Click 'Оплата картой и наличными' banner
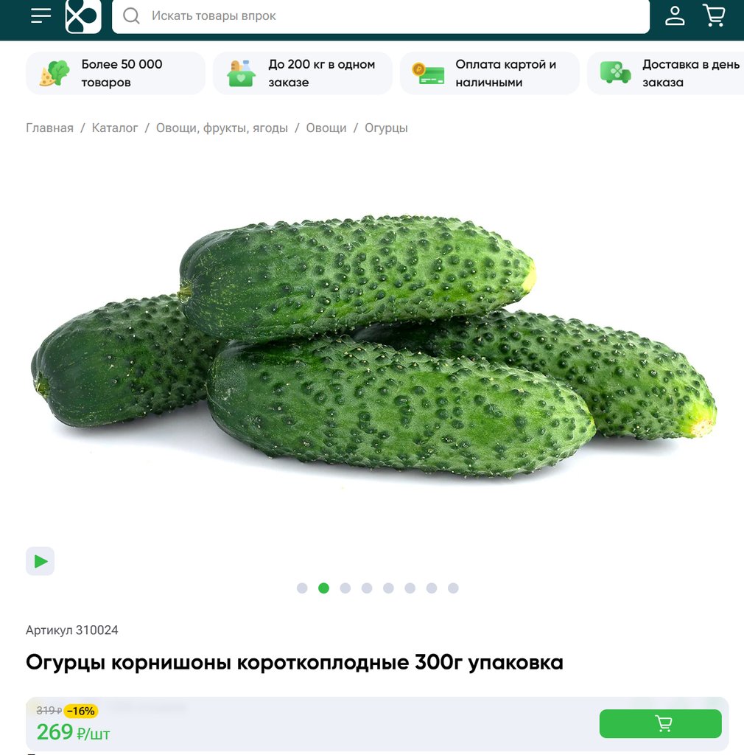 click(490, 73)
